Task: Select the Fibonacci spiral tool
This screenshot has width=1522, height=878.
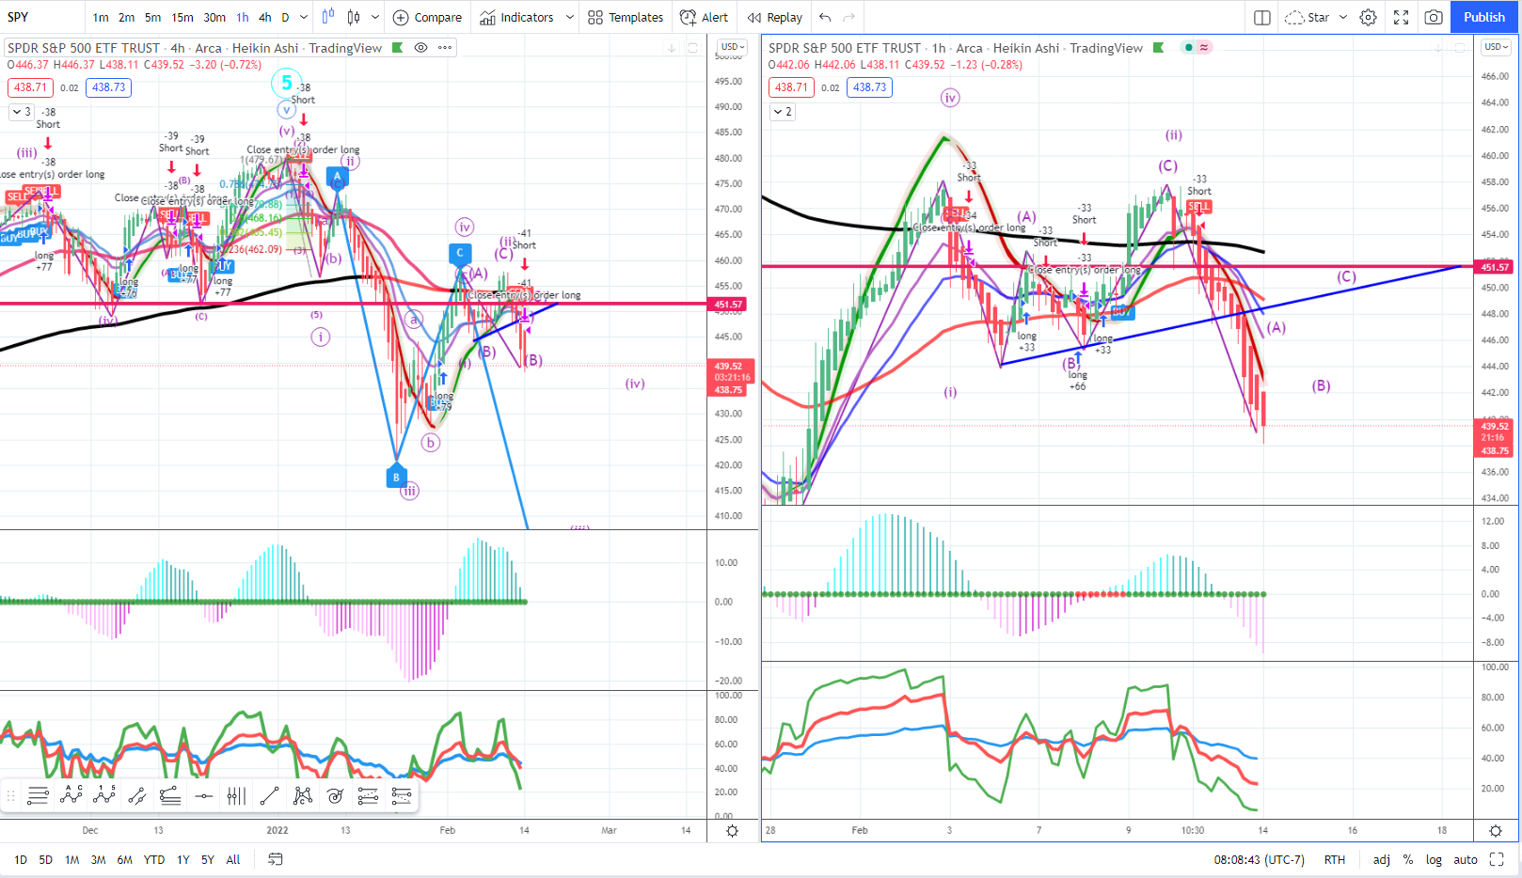Action: tap(335, 796)
